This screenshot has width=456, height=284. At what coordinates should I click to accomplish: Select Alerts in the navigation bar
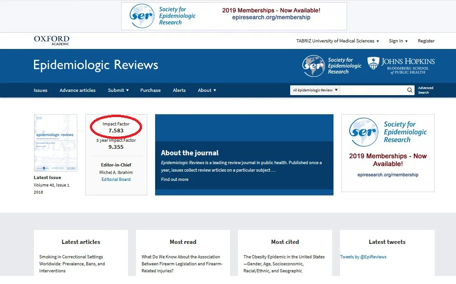coord(179,90)
